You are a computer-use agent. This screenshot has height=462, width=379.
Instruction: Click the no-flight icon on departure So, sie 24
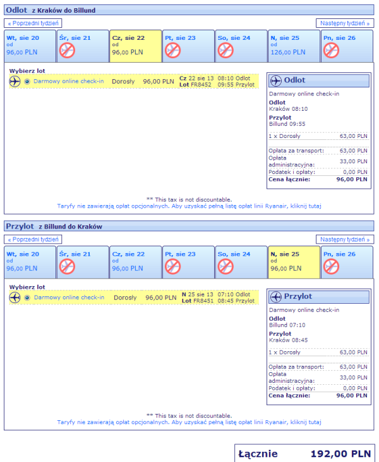[226, 51]
